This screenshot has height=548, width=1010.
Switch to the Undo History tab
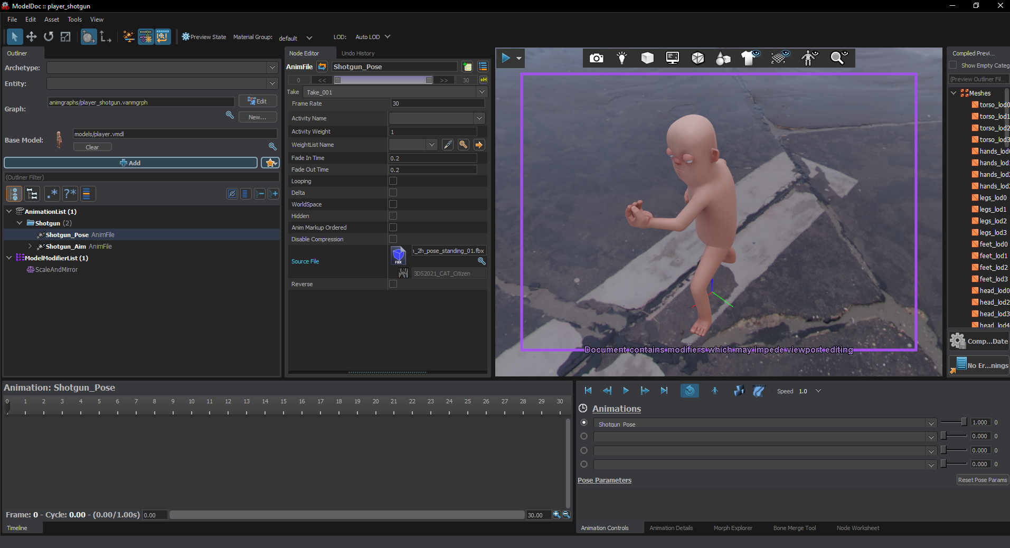pyautogui.click(x=357, y=53)
